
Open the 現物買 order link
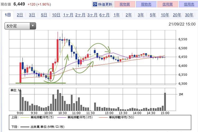pos(125,4)
